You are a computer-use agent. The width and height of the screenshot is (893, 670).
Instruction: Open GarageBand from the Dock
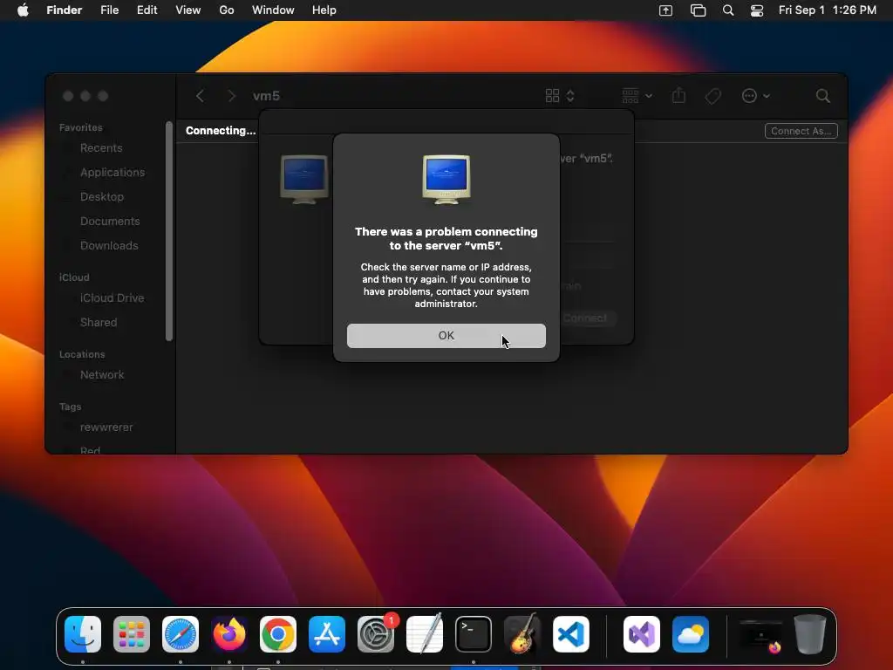(x=522, y=634)
